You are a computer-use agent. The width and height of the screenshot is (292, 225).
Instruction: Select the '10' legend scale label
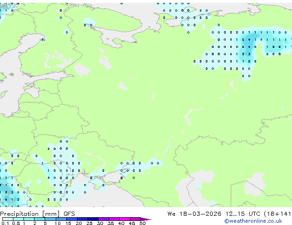coord(58,223)
